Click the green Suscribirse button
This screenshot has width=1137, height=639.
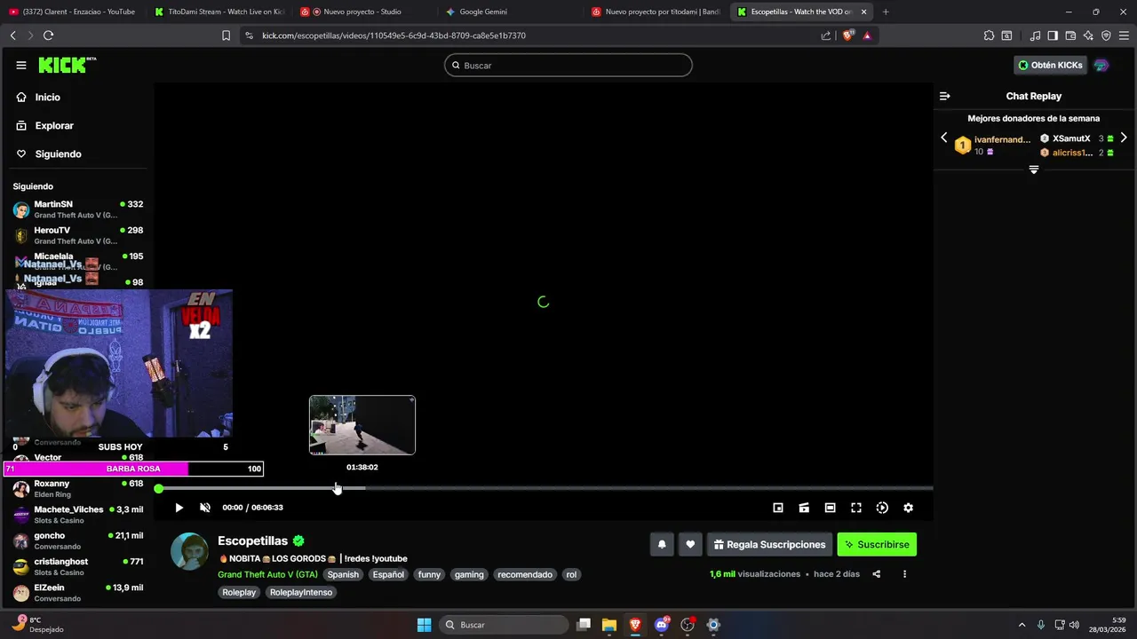877,545
